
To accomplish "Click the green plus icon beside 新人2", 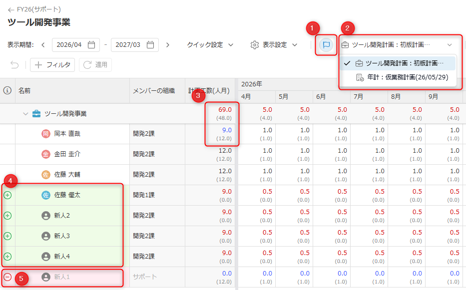I will (7, 216).
